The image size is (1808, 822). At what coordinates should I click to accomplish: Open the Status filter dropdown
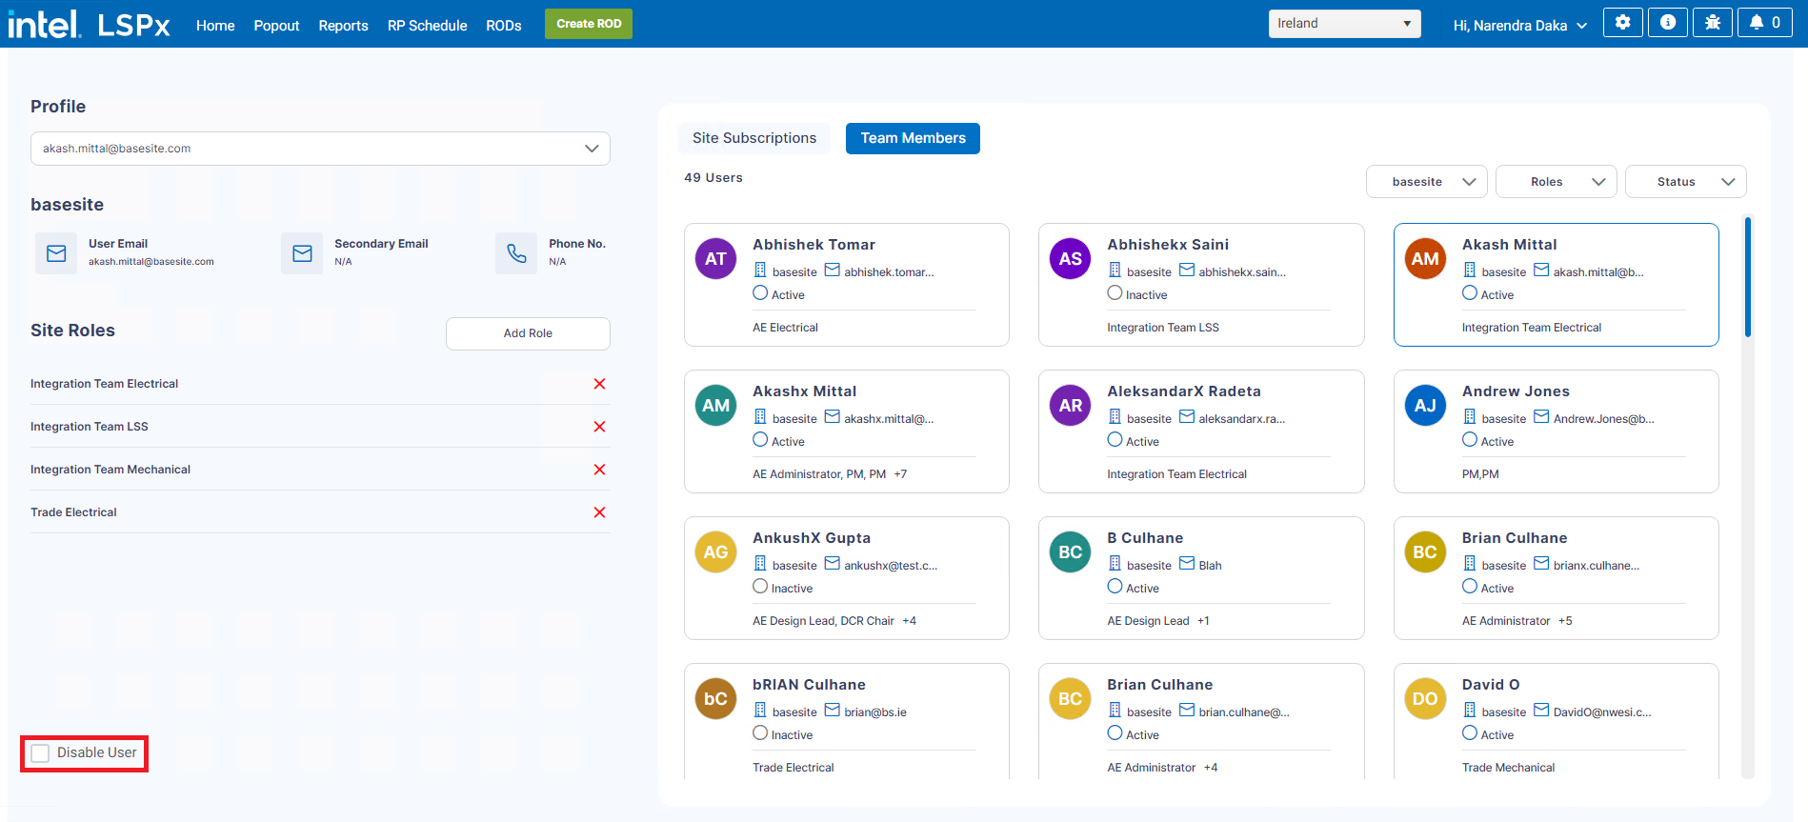(1685, 182)
